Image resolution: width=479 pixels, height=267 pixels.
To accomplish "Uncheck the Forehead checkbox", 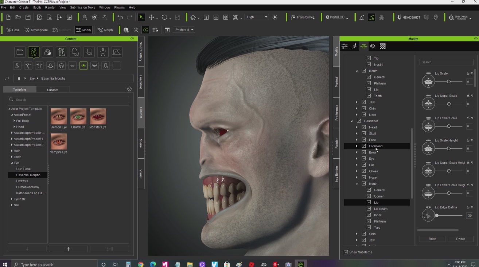I will pos(364,146).
